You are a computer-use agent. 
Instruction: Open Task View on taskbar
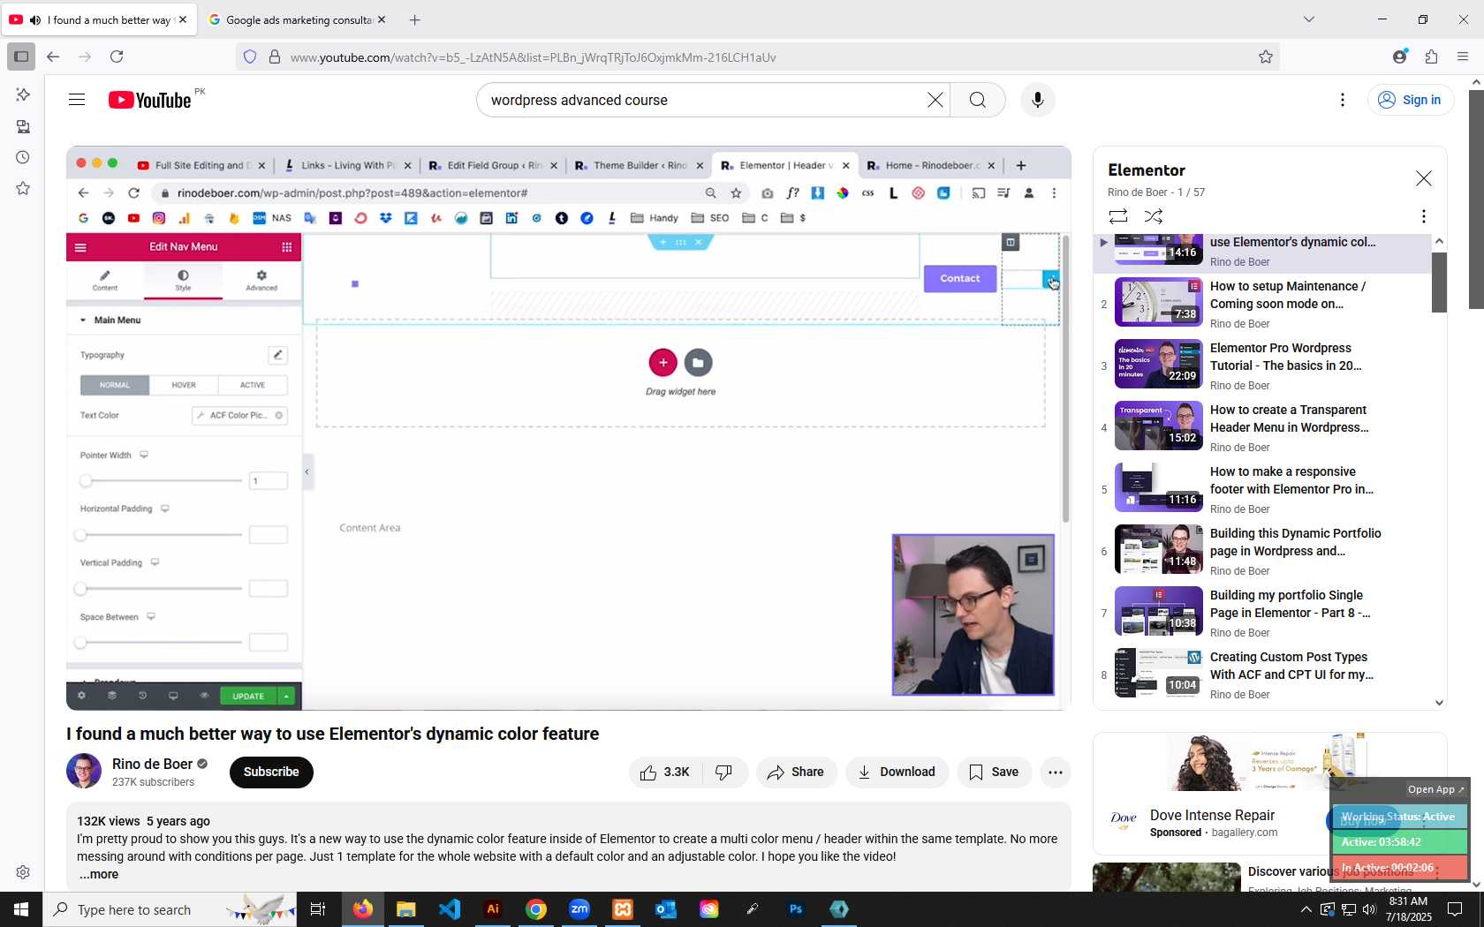pyautogui.click(x=318, y=909)
